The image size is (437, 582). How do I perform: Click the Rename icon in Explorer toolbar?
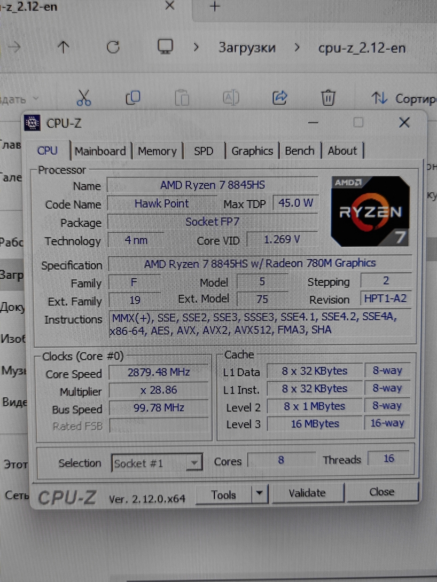[x=231, y=98]
